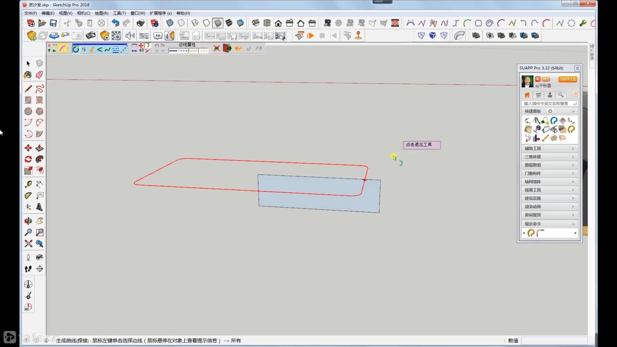Image resolution: width=617 pixels, height=347 pixels.
Task: Switch to SUAPP home tab
Action: tap(527, 95)
